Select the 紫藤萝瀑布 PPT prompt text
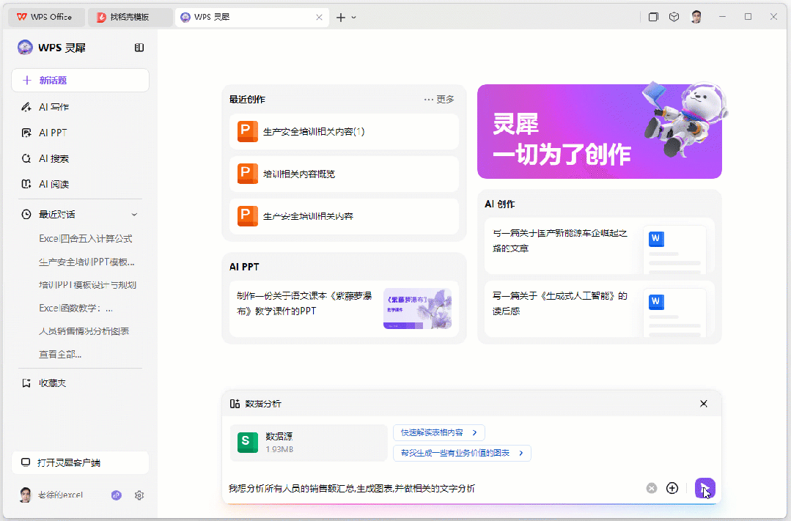 [304, 303]
